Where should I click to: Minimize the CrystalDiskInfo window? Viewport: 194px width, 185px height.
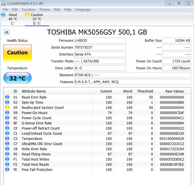pos(169,3)
